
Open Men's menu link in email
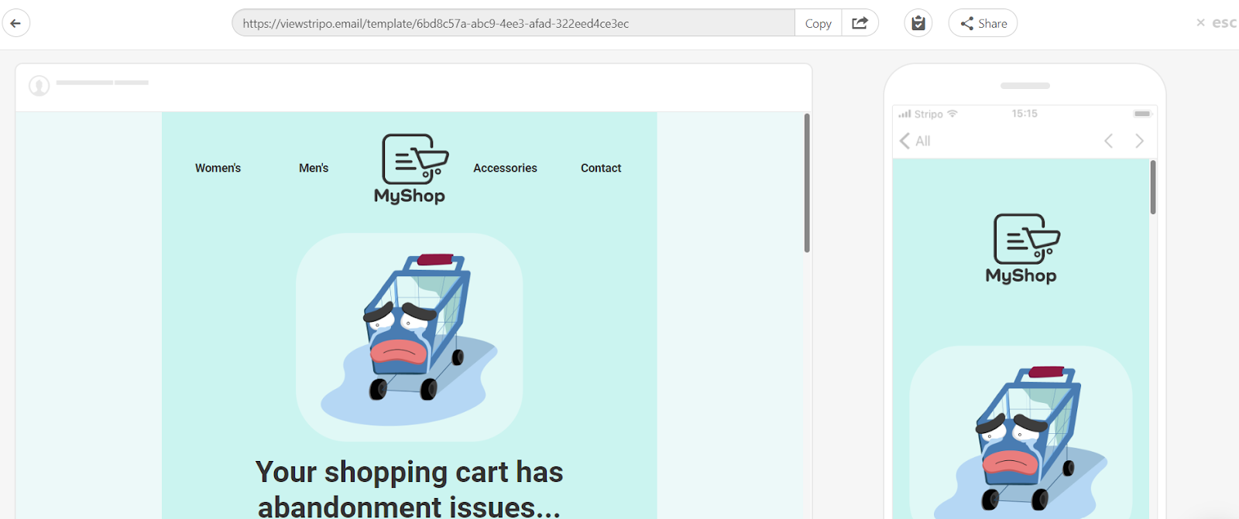(314, 168)
